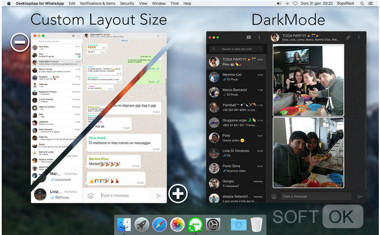Select the Paintball chat in the dark list
This screenshot has width=380, height=235.
coord(236,107)
